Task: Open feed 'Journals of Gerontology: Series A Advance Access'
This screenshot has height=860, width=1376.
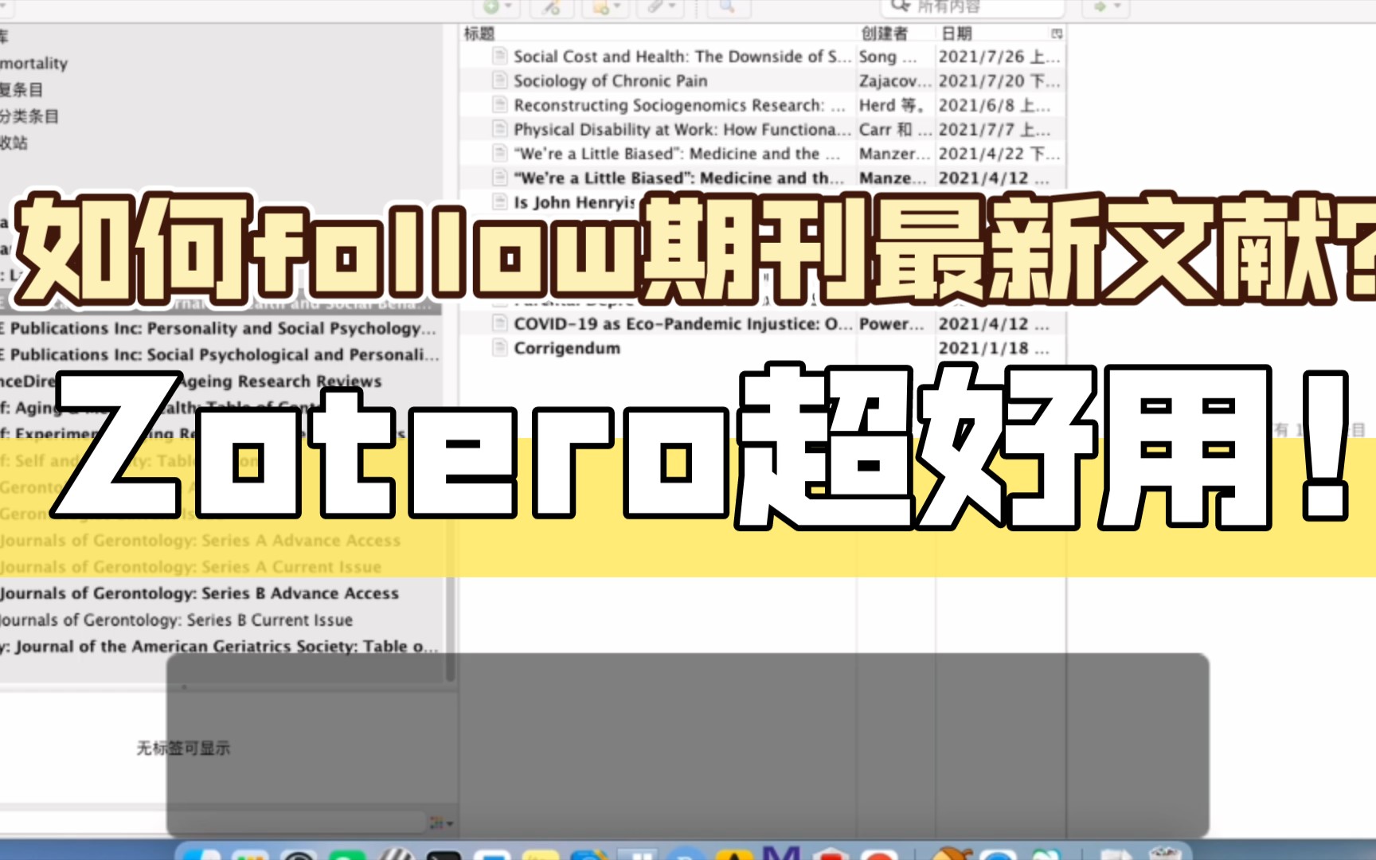Action: (201, 540)
